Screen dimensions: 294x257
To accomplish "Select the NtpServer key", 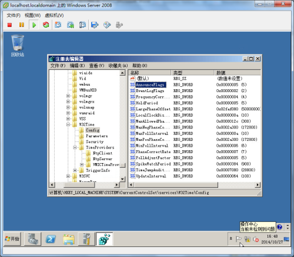I will pyautogui.click(x=102, y=159).
